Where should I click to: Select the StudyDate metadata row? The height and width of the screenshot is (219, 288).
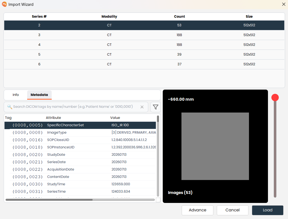click(x=80, y=155)
